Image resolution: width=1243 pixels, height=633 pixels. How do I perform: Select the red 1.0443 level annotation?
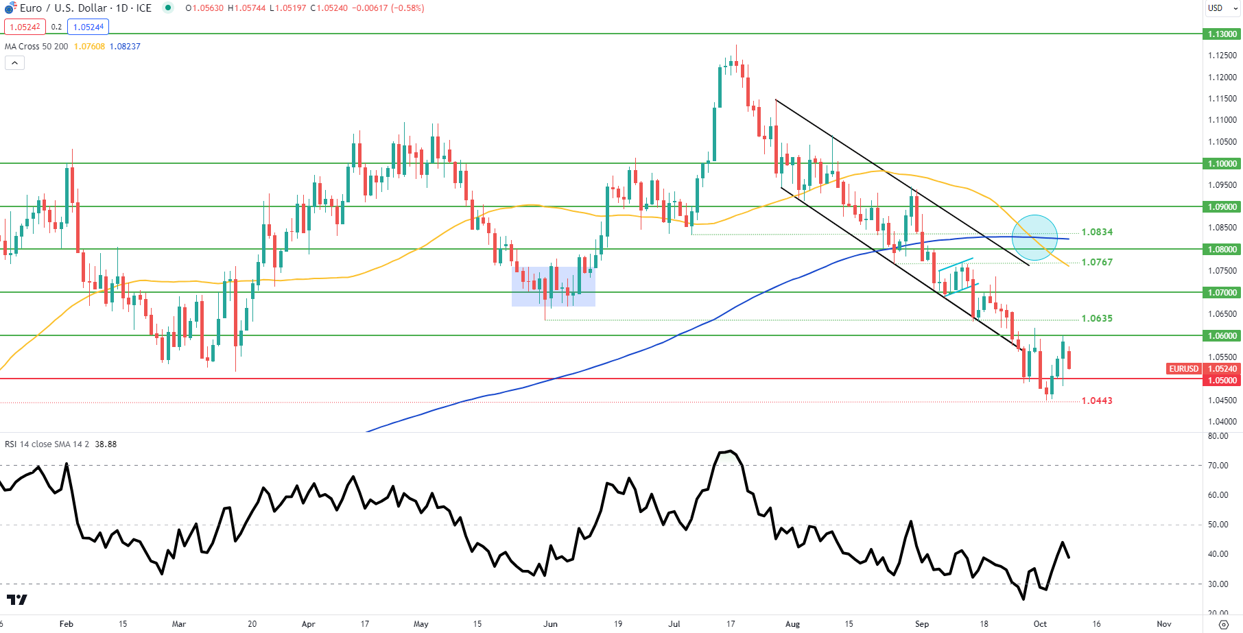point(1097,401)
